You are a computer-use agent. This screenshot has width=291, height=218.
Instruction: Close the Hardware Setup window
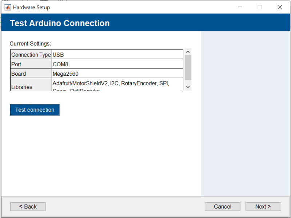coord(280,7)
